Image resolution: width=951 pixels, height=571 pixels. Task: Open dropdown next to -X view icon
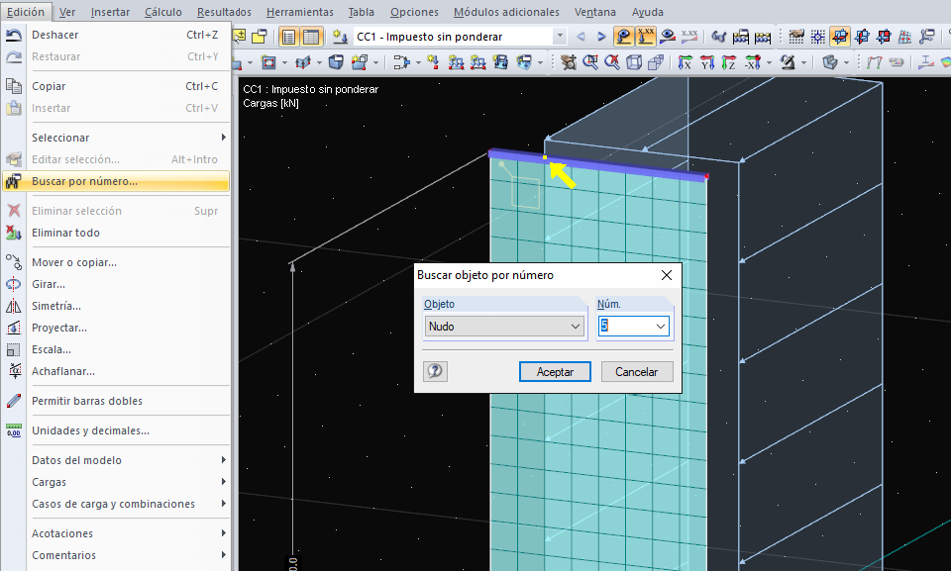pyautogui.click(x=769, y=62)
